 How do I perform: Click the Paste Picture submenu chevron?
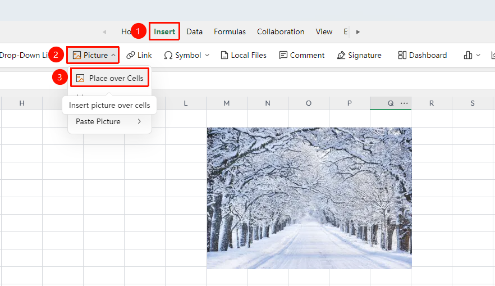coord(139,121)
